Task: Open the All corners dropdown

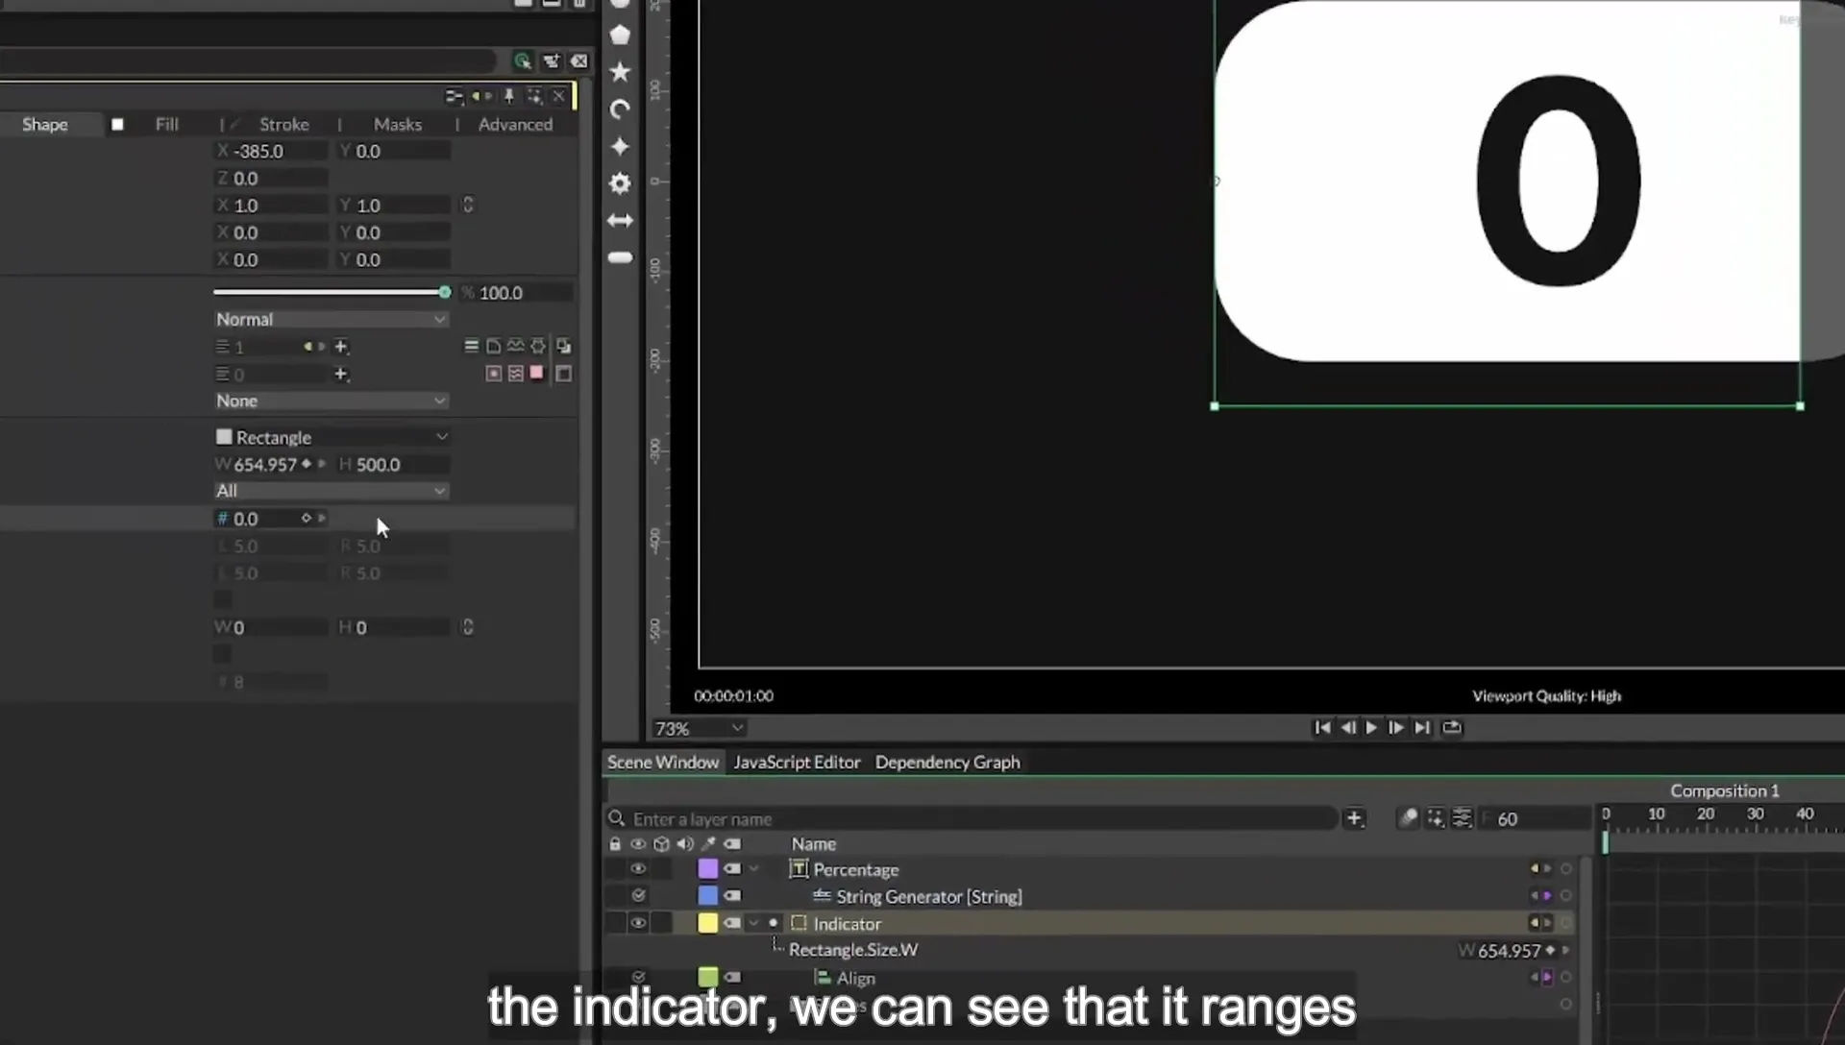Action: tap(331, 491)
